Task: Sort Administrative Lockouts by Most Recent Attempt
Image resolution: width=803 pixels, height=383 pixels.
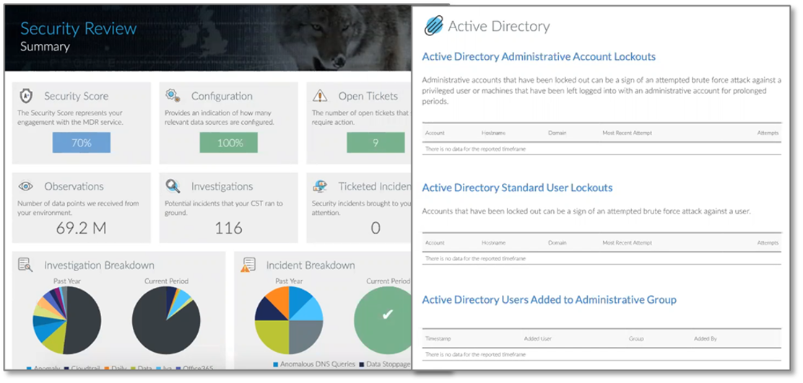Action: point(628,133)
